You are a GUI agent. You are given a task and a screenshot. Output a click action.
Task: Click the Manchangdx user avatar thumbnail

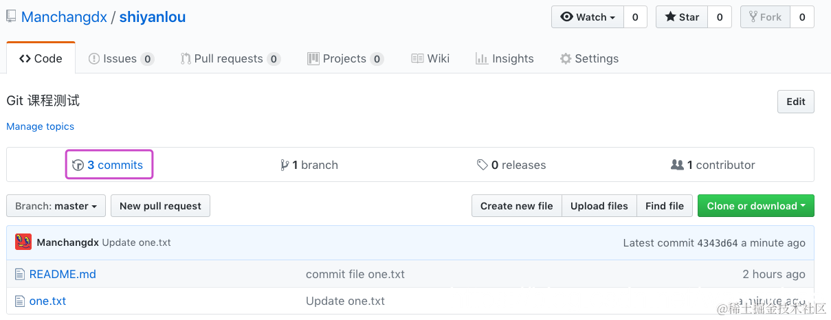pyautogui.click(x=23, y=242)
